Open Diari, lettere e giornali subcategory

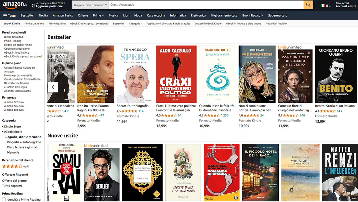(22, 147)
